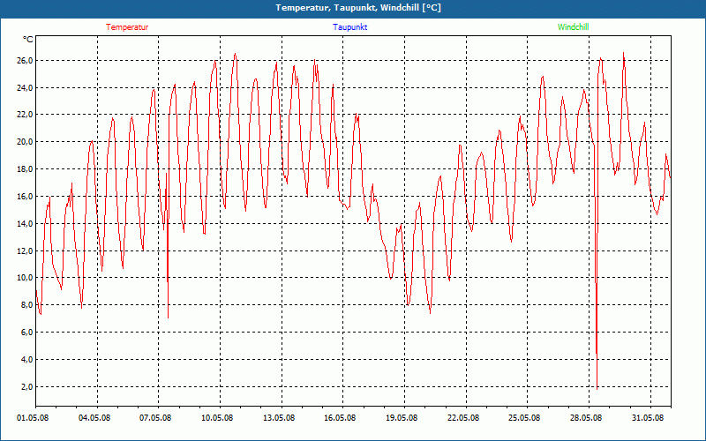Click the blue Taupunkt legend label
The width and height of the screenshot is (706, 441).
[350, 27]
